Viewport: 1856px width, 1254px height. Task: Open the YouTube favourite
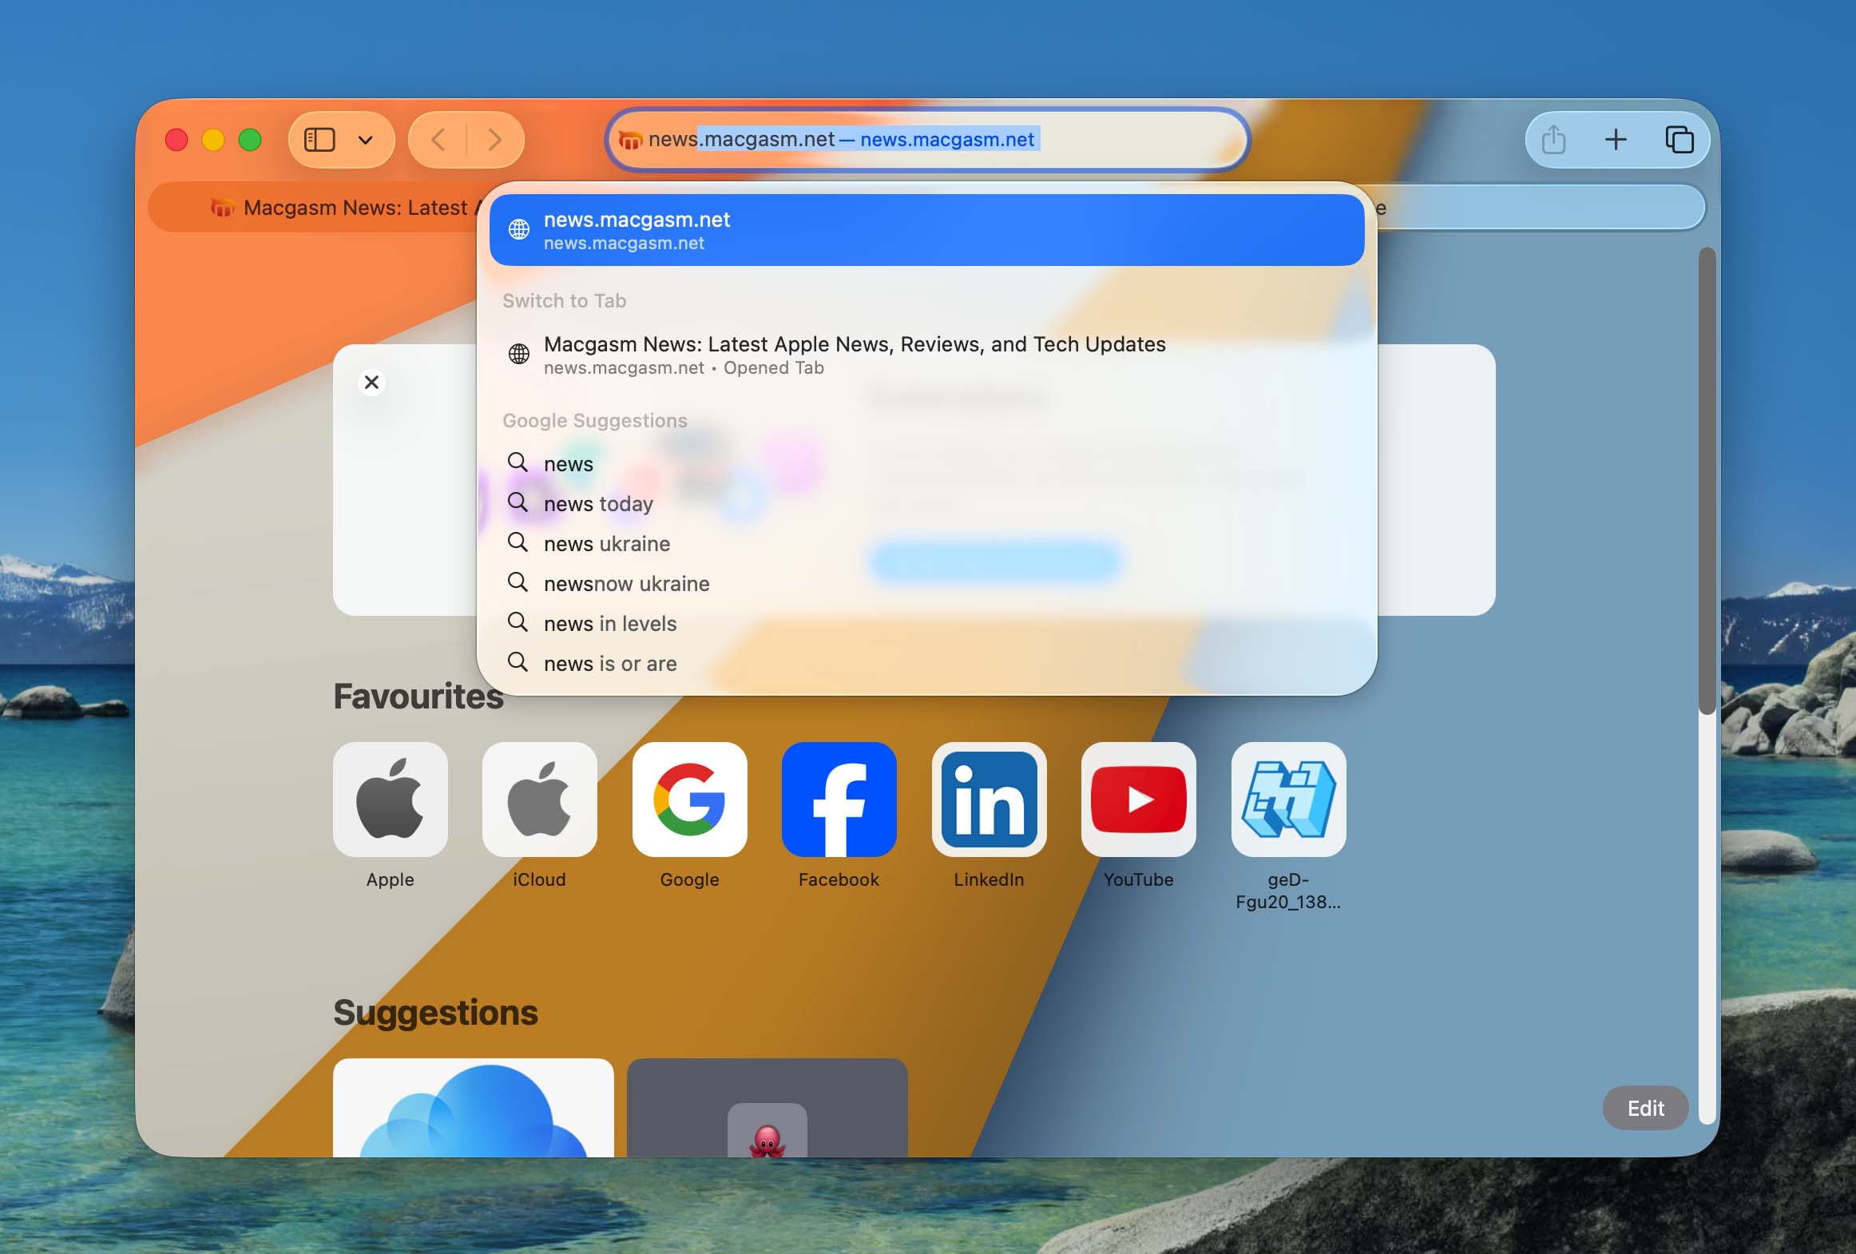(1138, 800)
